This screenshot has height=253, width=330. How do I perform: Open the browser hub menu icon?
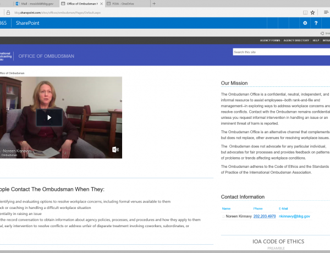(x=326, y=13)
